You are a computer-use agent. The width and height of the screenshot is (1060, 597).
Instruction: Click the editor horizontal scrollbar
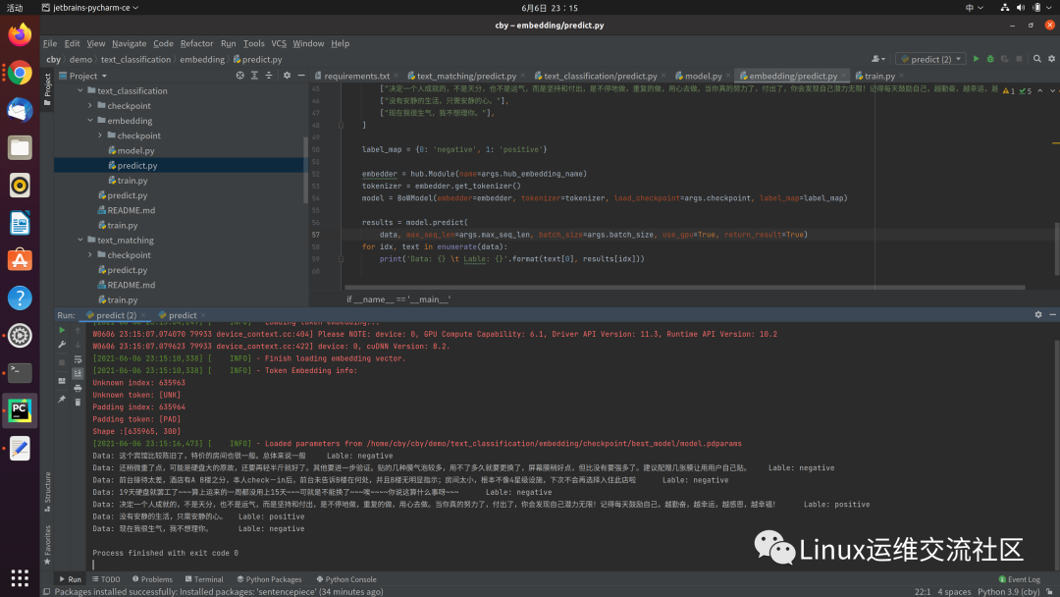(685, 288)
